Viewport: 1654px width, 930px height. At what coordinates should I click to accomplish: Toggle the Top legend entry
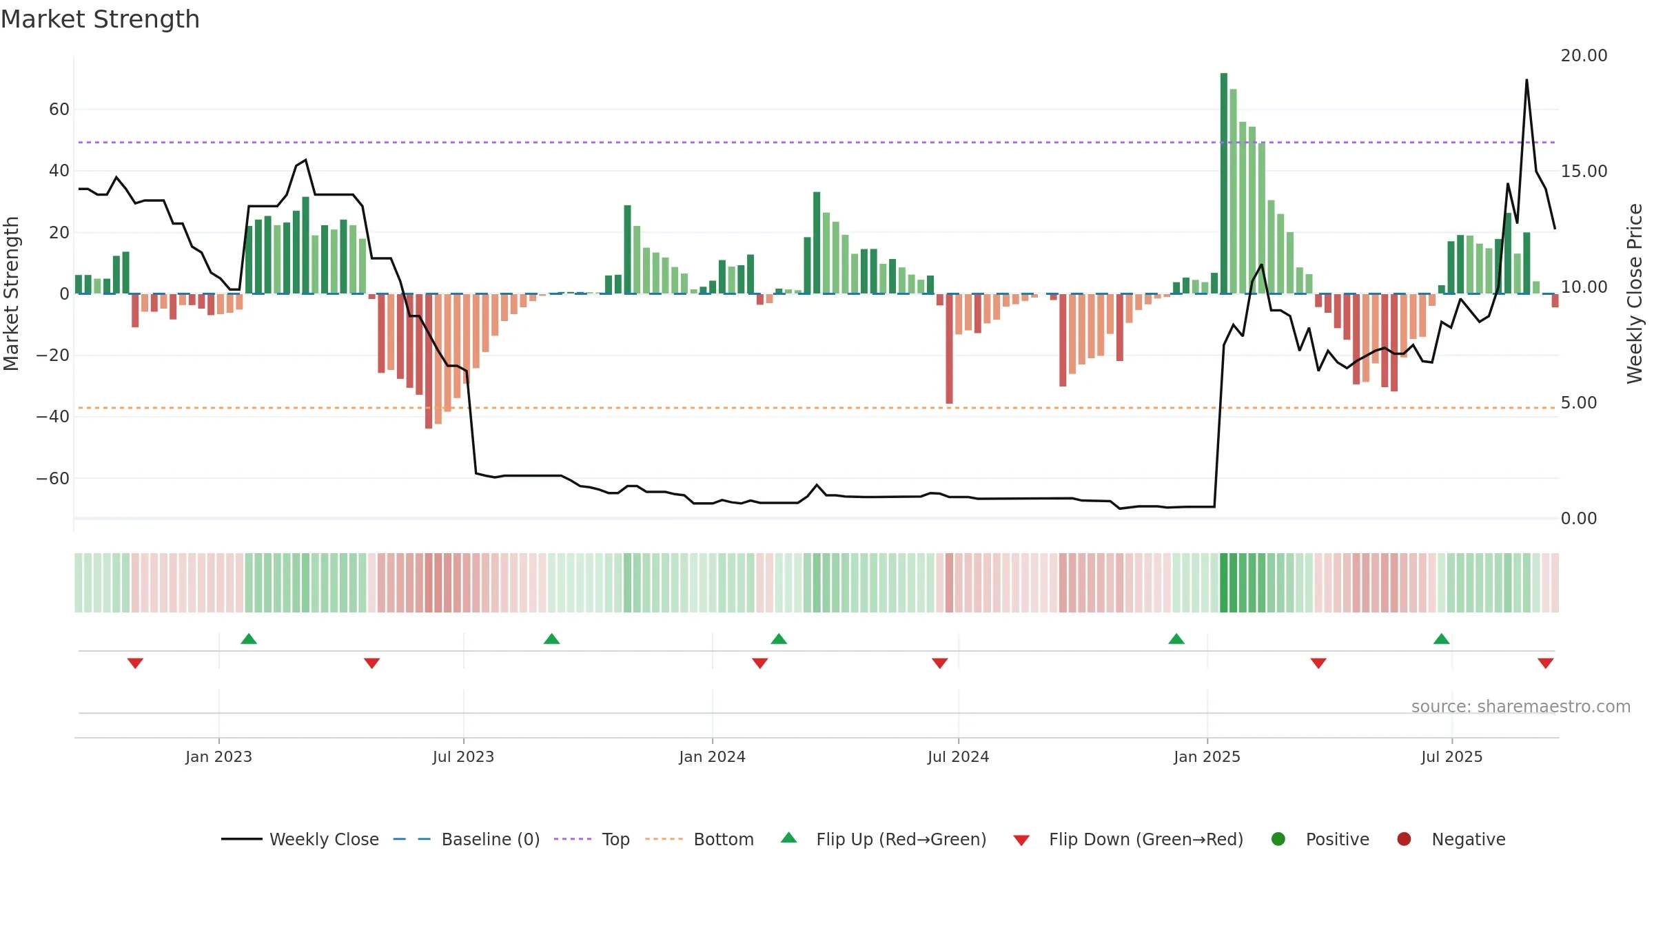click(x=592, y=839)
